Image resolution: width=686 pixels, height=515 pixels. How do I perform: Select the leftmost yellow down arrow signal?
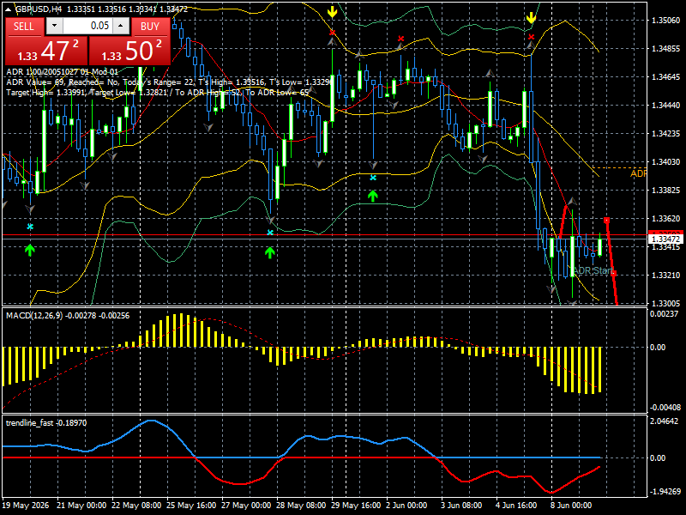click(333, 12)
